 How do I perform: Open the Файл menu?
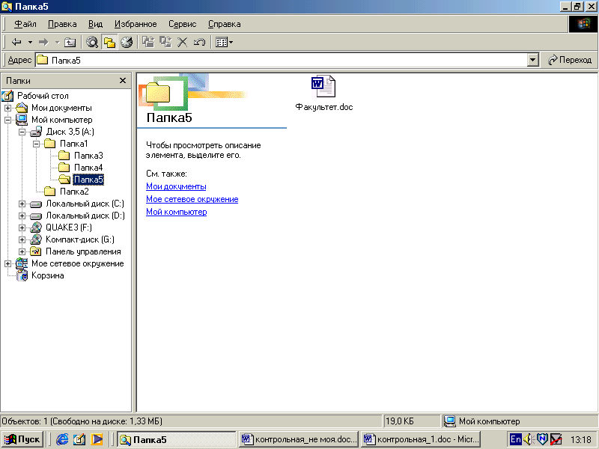(25, 24)
